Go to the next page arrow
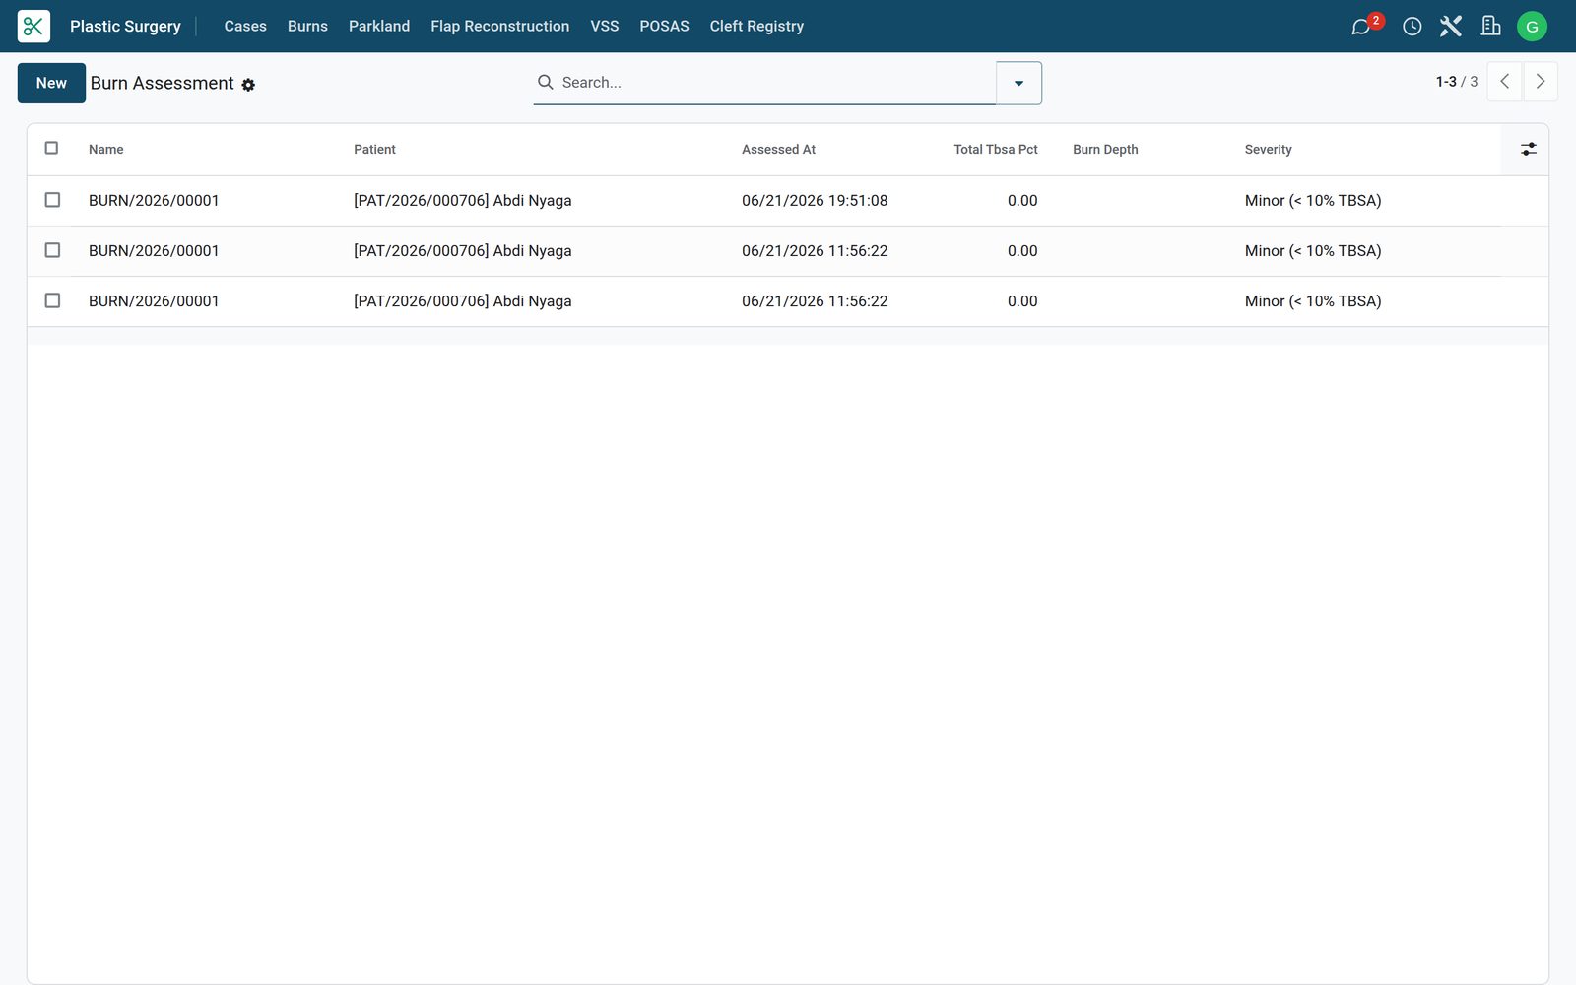The height and width of the screenshot is (985, 1576). (1541, 82)
